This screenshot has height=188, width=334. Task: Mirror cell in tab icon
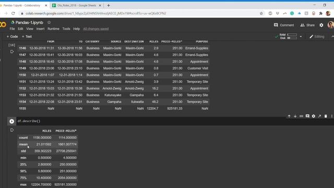(x=319, y=116)
